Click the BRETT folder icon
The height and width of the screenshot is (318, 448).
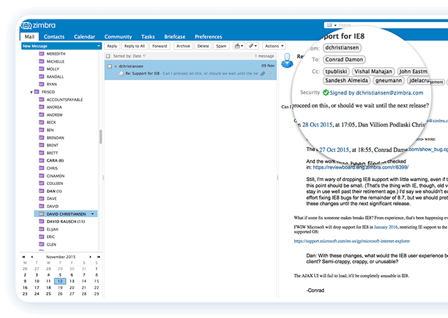point(42,152)
